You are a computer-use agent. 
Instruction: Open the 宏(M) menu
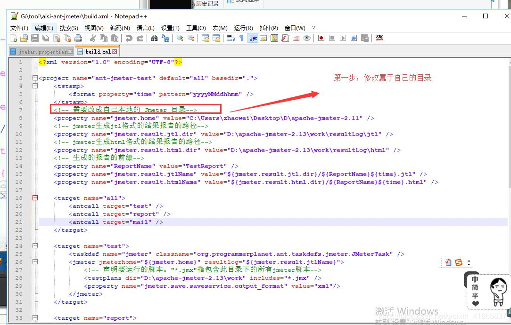[x=220, y=28]
